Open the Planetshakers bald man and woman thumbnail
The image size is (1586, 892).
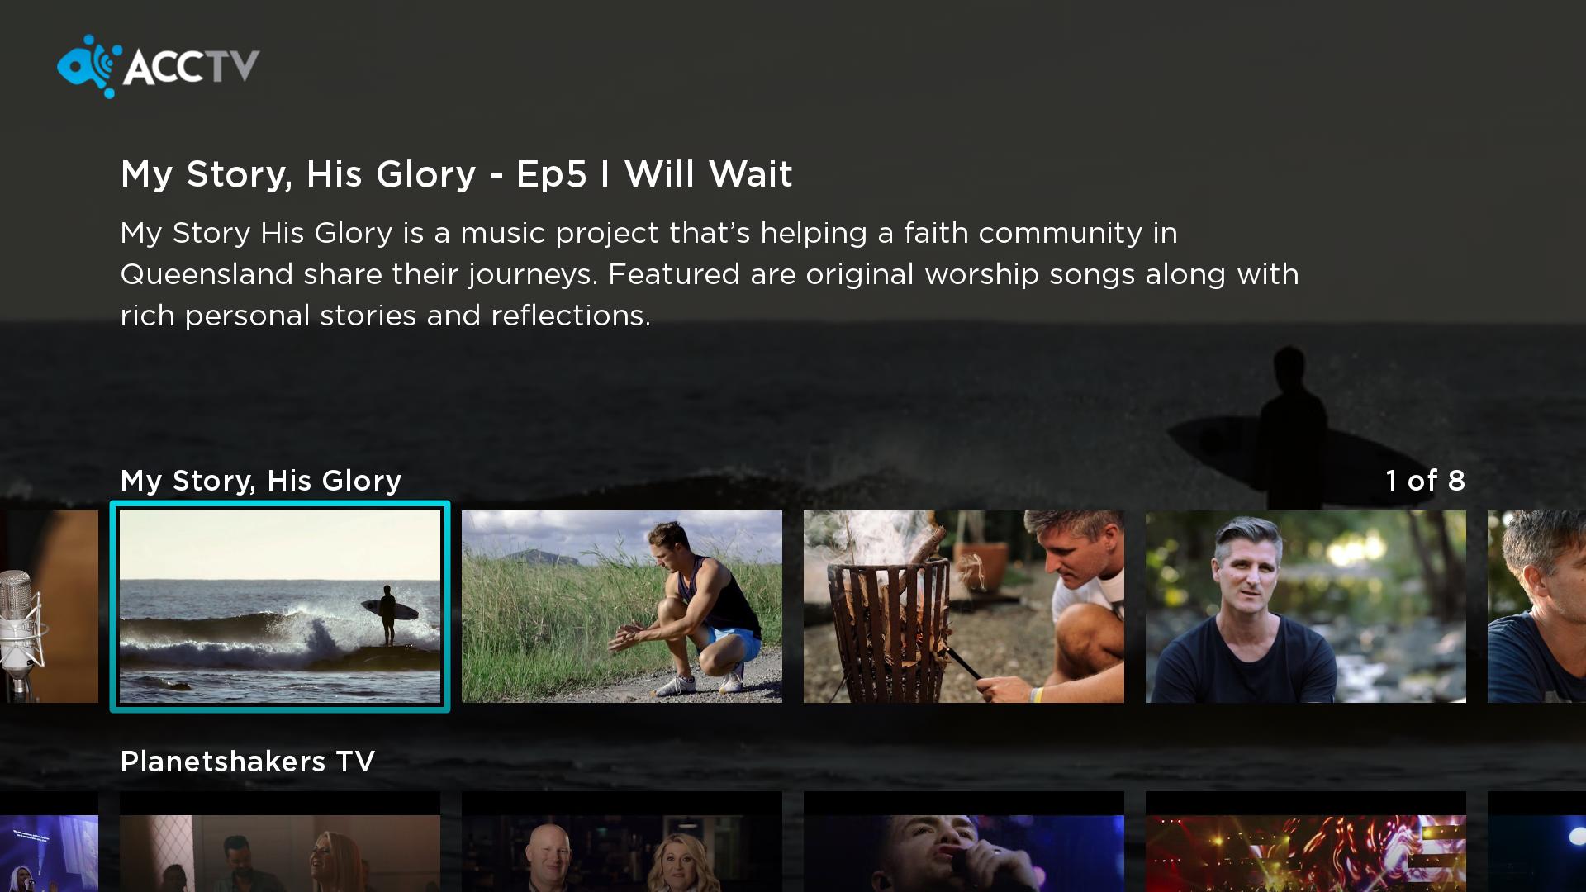pos(621,842)
